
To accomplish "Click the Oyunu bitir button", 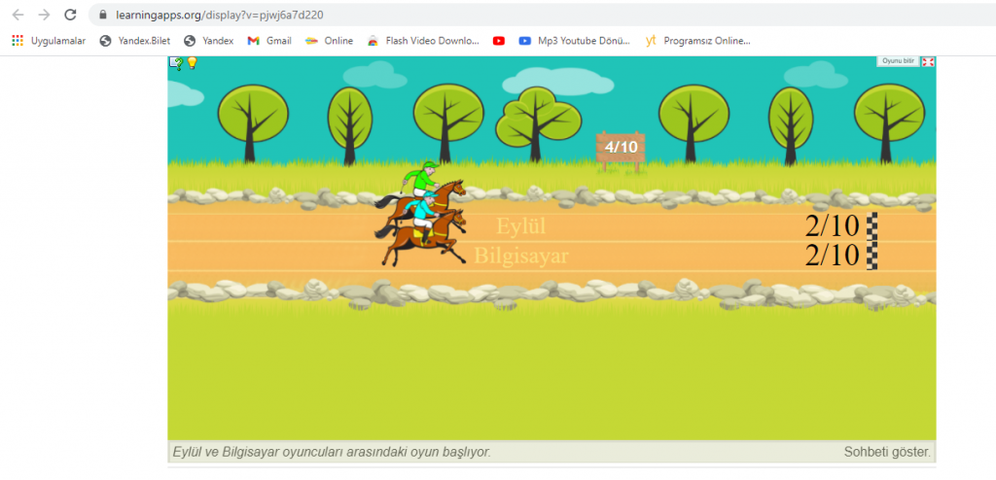I will point(898,61).
